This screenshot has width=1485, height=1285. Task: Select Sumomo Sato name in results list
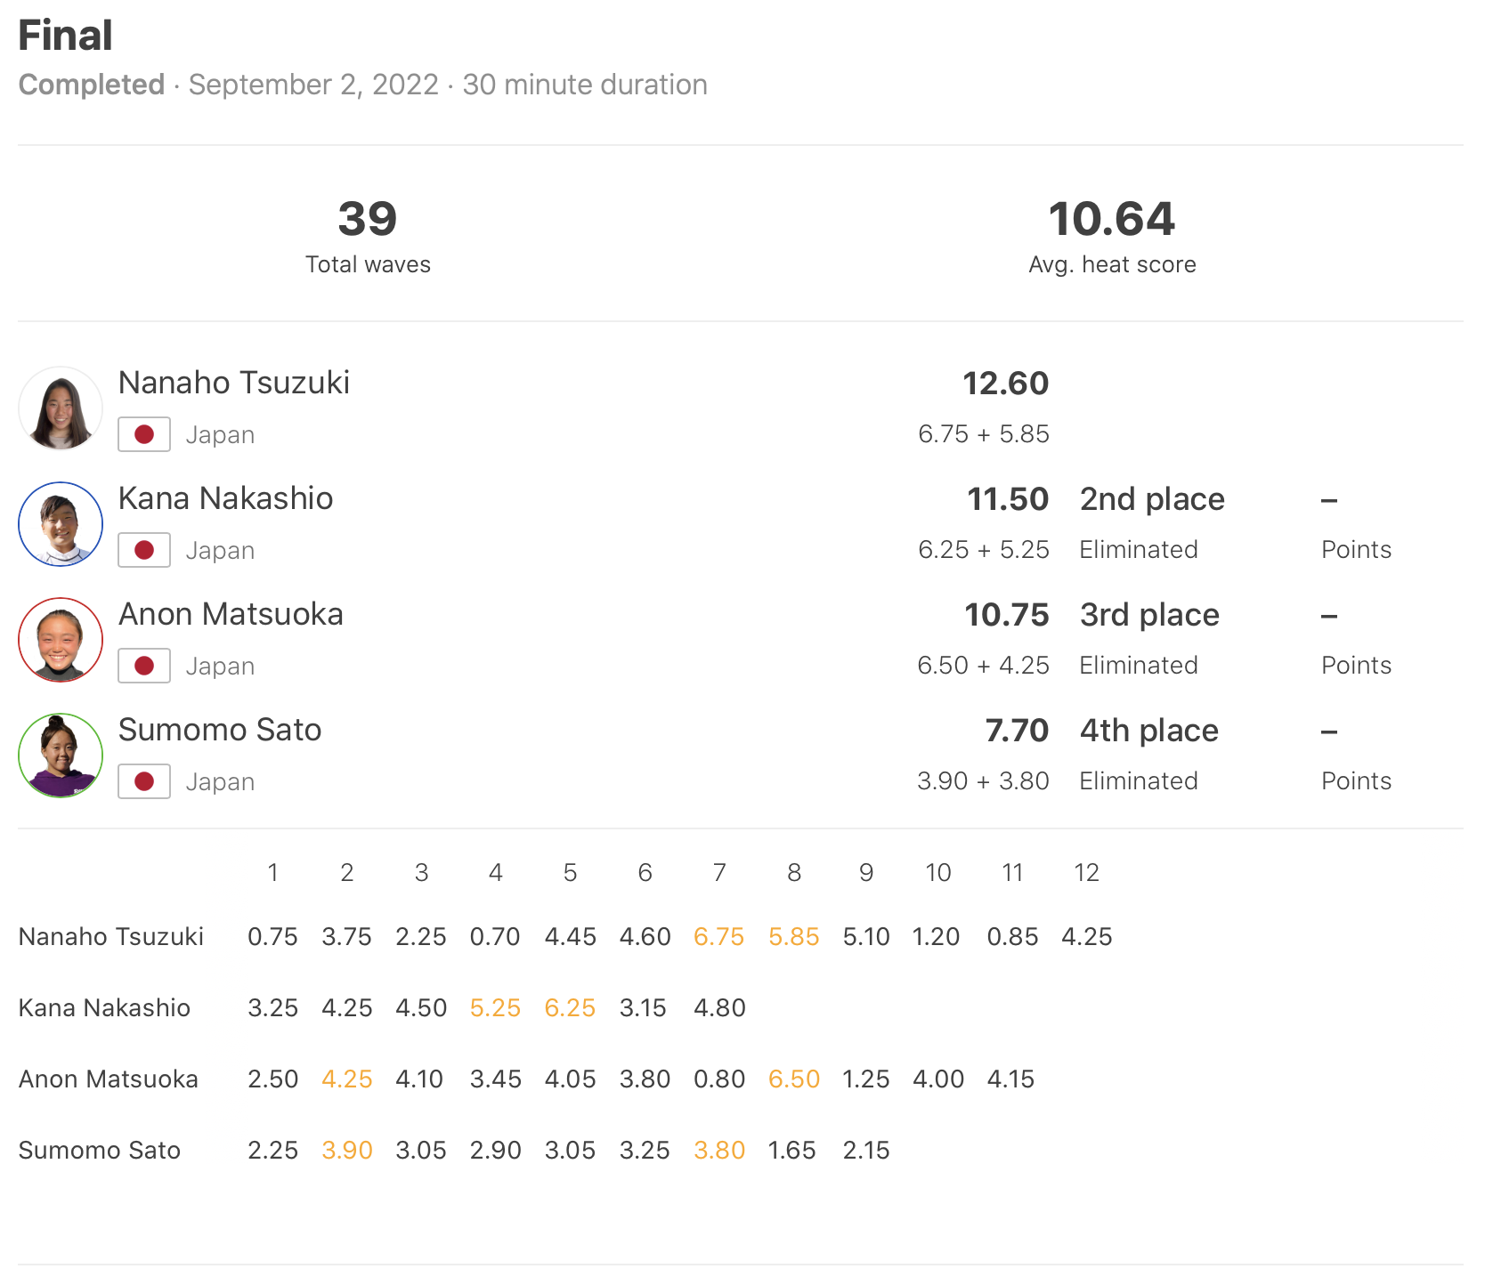220,730
